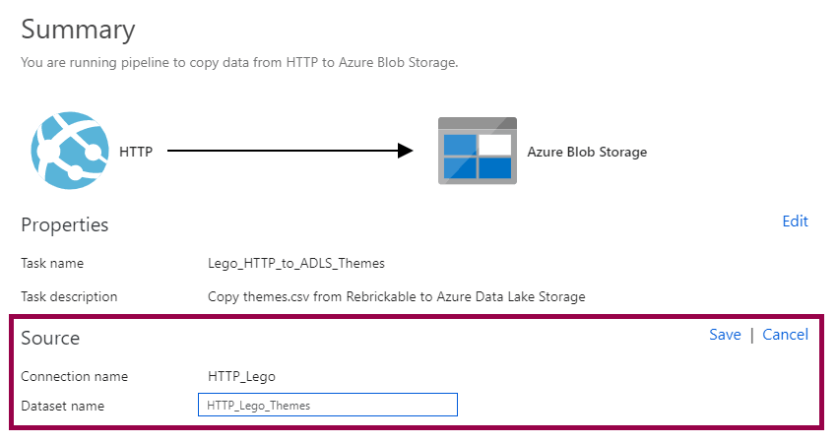Focus the Dataset name input field
This screenshot has width=837, height=443.
click(x=327, y=405)
